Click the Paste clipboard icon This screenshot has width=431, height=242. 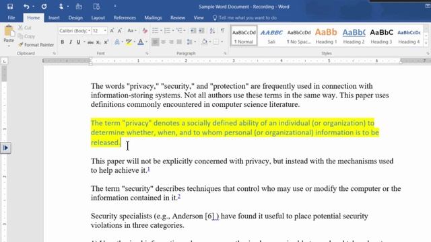pos(9,31)
